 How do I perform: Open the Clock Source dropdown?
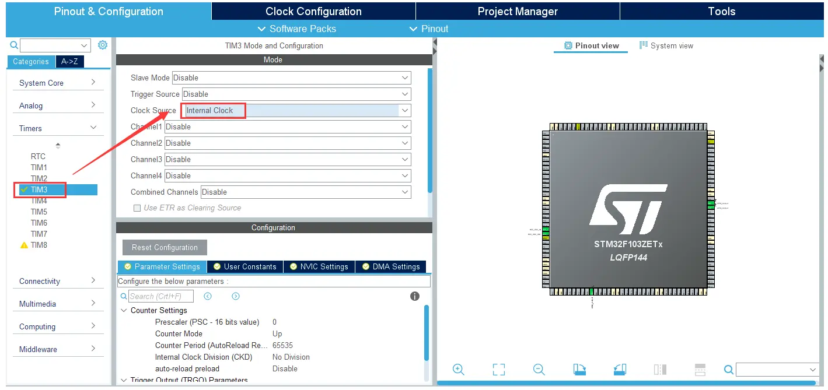404,110
